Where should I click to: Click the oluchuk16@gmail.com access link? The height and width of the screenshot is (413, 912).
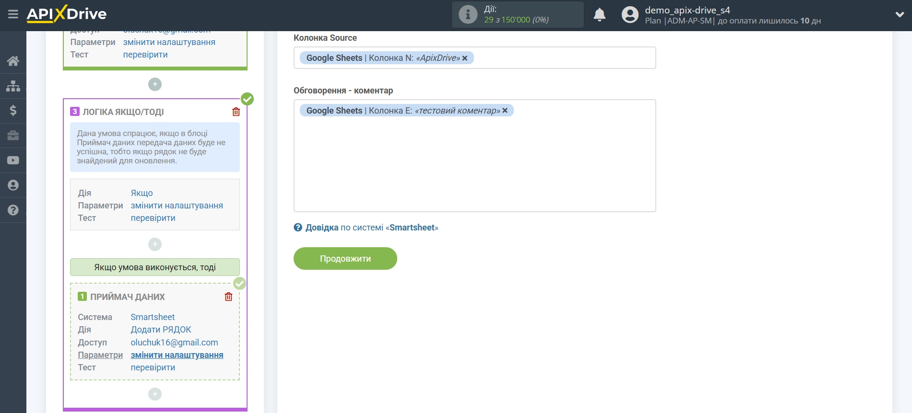click(174, 343)
